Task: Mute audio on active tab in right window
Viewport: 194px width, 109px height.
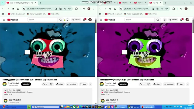Action: 157,3
